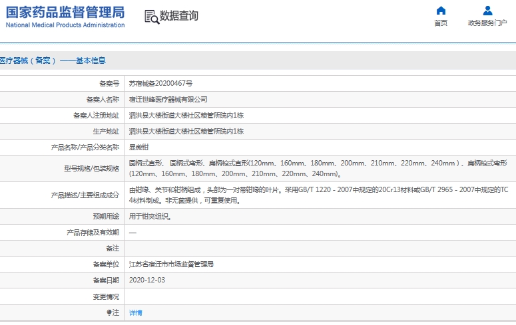Click the 产品描述/主要组成成分 label
The width and height of the screenshot is (516, 325).
[x=85, y=195]
